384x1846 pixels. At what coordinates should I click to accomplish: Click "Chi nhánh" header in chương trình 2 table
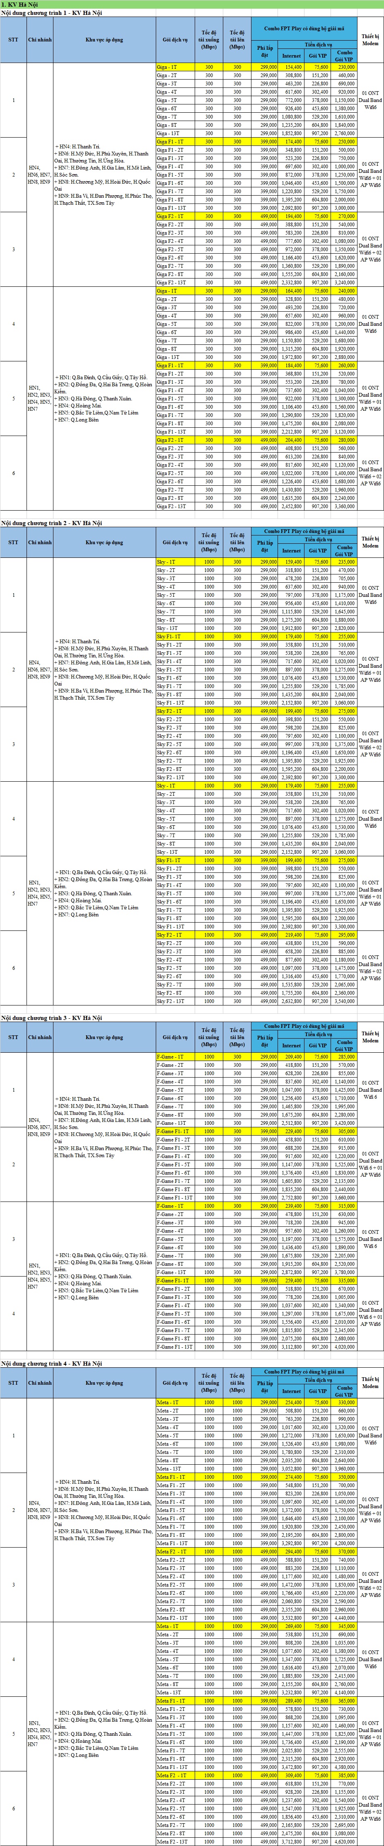click(x=39, y=543)
